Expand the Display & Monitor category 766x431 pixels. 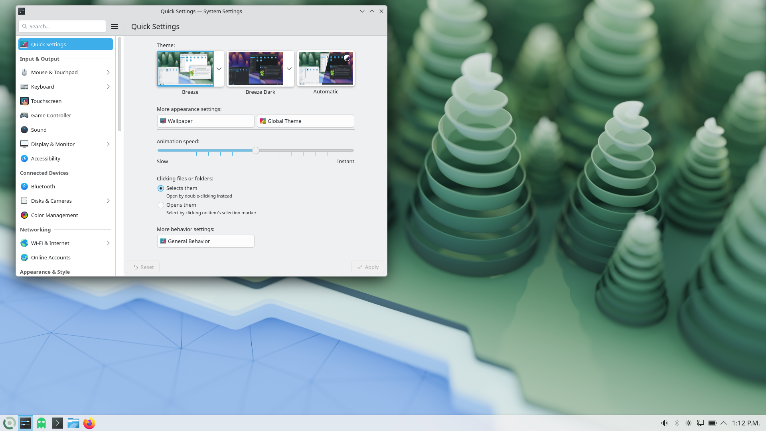(108, 144)
